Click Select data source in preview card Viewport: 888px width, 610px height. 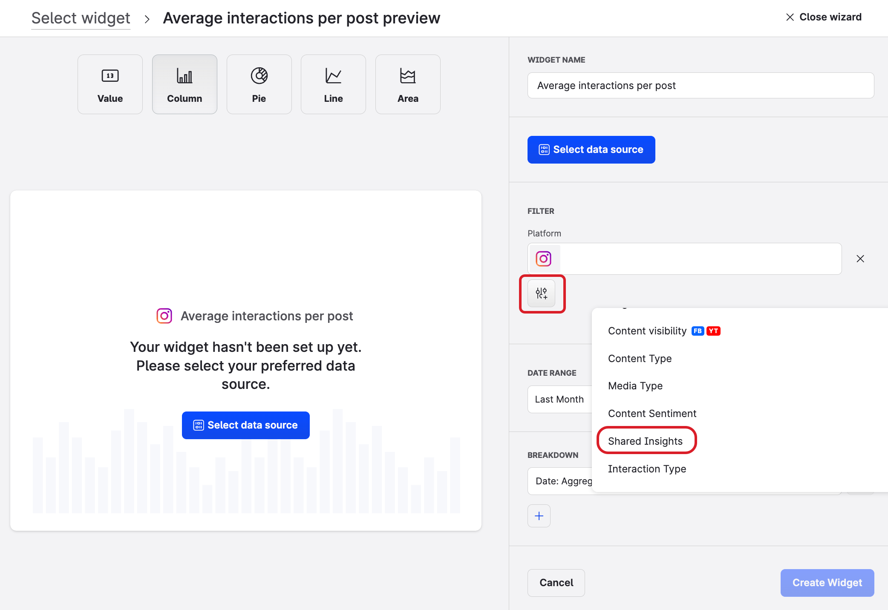point(246,425)
